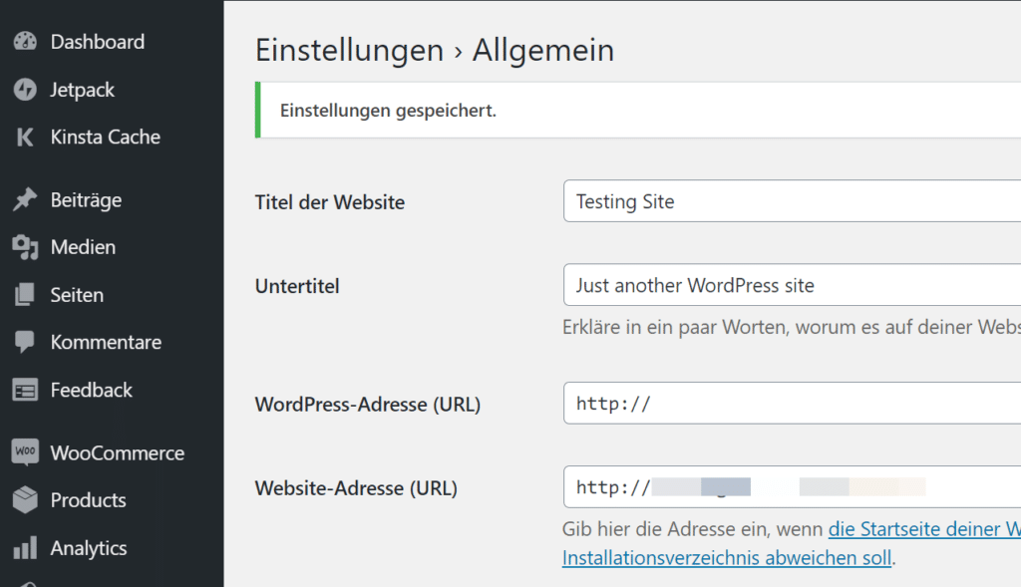The height and width of the screenshot is (587, 1021).
Task: Click the Kommentare speech bubble icon
Action: [x=24, y=342]
